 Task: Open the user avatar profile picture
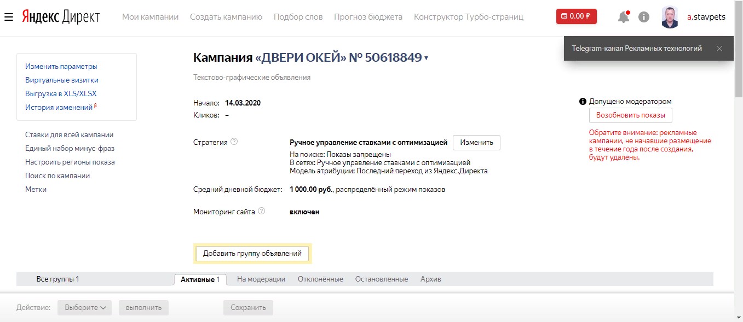point(670,17)
